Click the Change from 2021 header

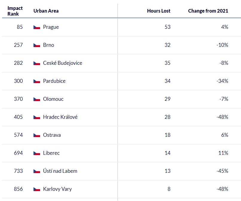(208, 11)
